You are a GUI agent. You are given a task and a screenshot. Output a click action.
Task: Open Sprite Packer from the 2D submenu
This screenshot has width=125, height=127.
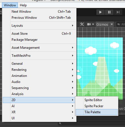[97, 106]
